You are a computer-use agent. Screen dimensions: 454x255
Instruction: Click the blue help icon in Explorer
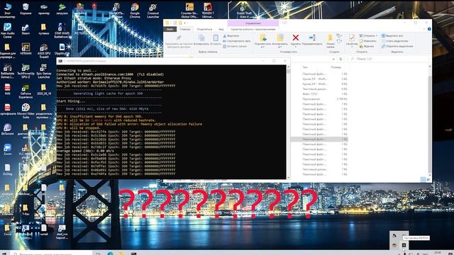click(x=429, y=29)
